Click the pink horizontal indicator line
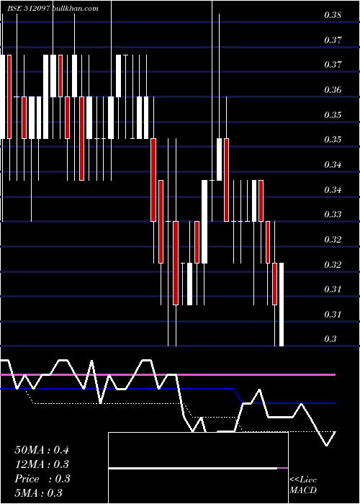 (168, 375)
